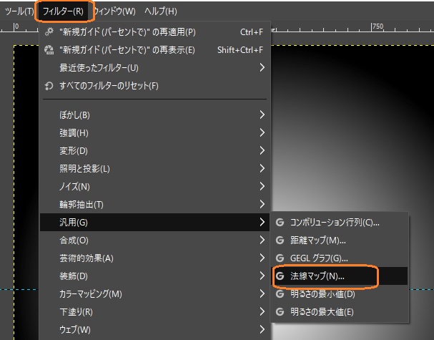This screenshot has width=434, height=340.
Task: Open the ツール(T) menu
Action: (19, 11)
